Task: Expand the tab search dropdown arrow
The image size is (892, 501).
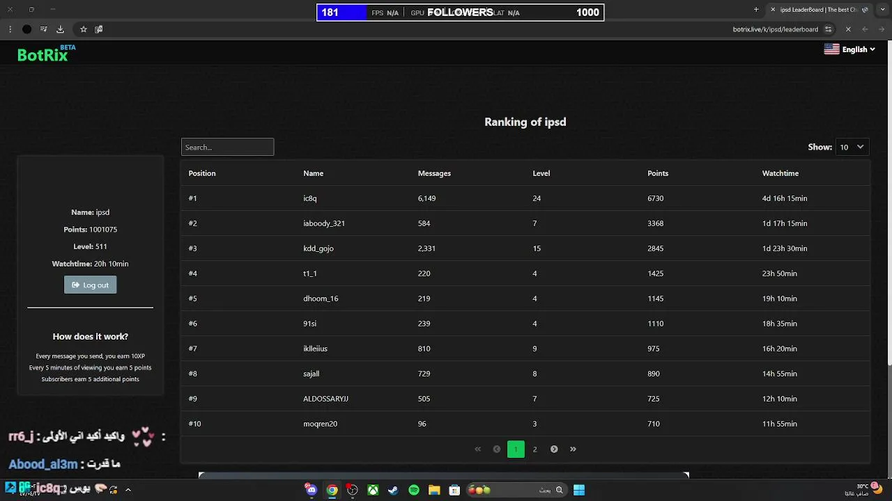Action: (882, 10)
